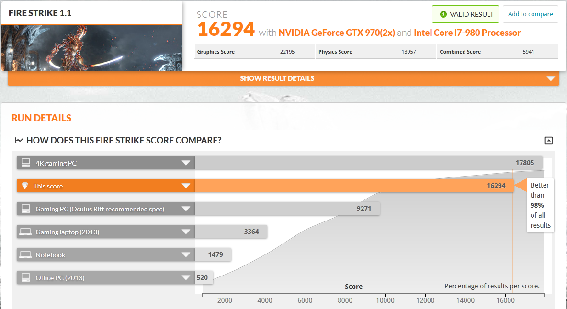Click the laptop icon next to Notebook
The image size is (567, 309).
point(25,255)
